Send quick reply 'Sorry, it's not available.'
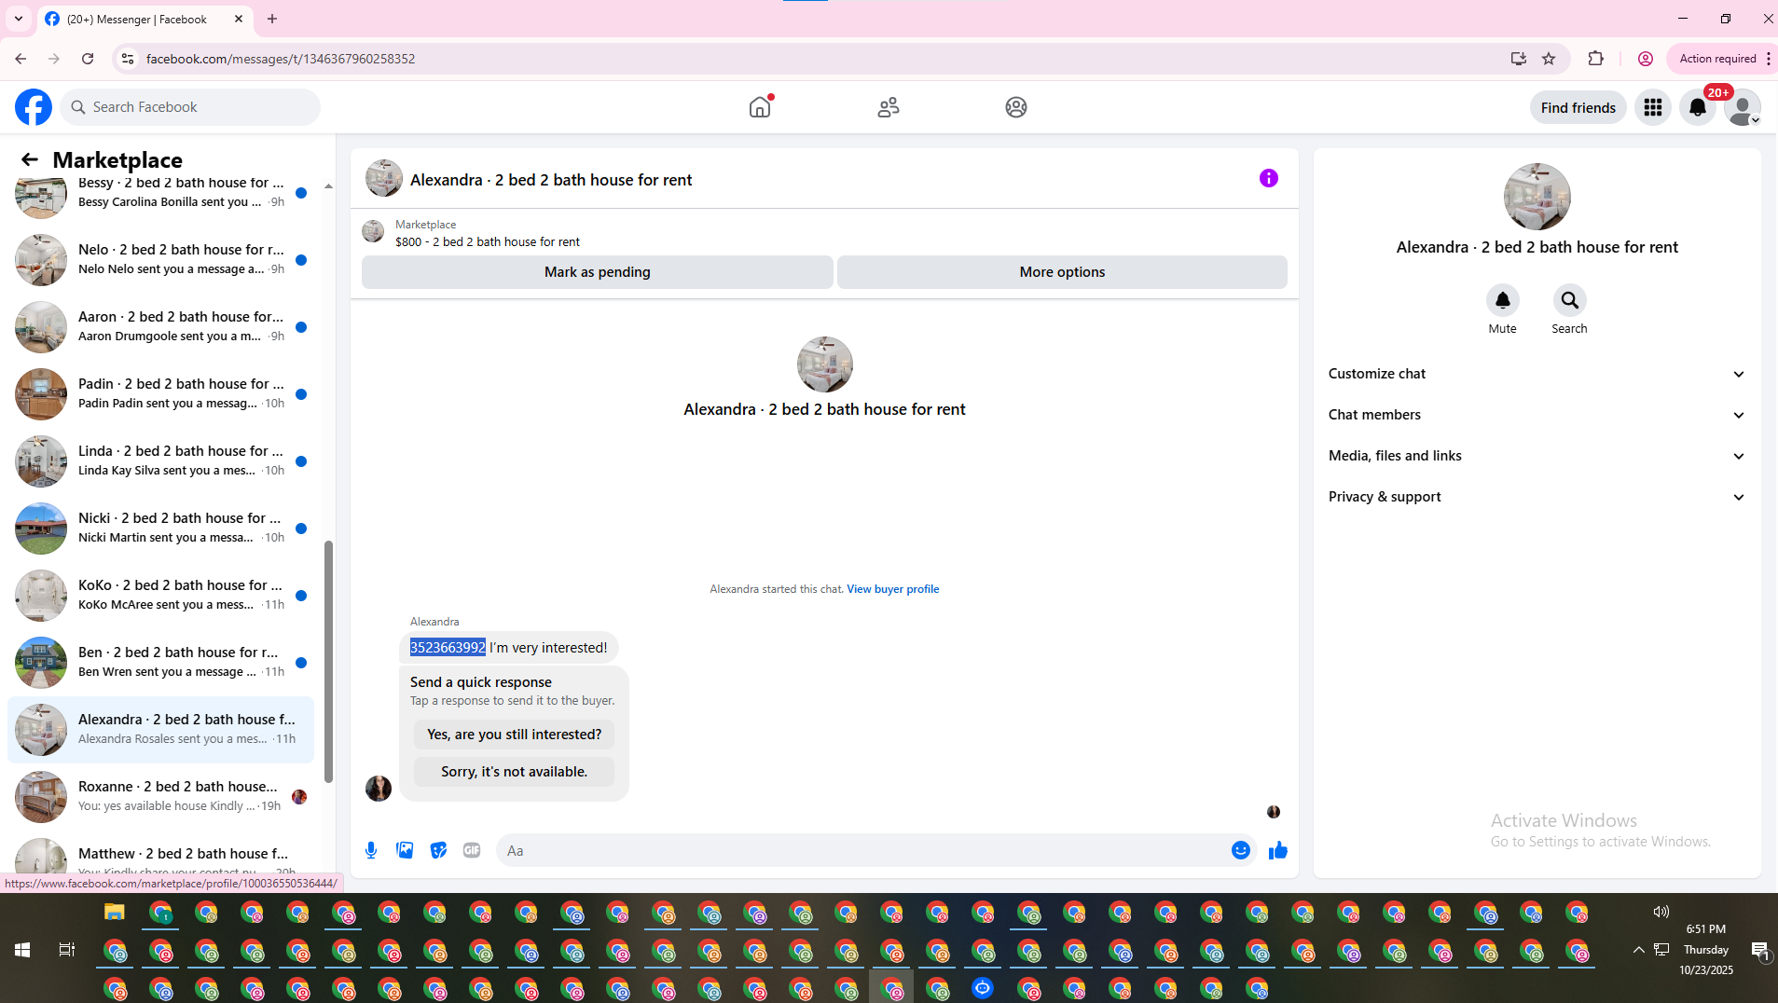The width and height of the screenshot is (1778, 1003). coord(514,772)
